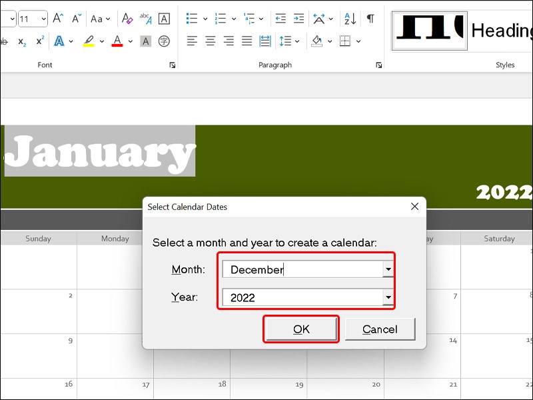The height and width of the screenshot is (400, 533).
Task: Expand Asian Layout dropdown arrow
Action: pyautogui.click(x=330, y=19)
